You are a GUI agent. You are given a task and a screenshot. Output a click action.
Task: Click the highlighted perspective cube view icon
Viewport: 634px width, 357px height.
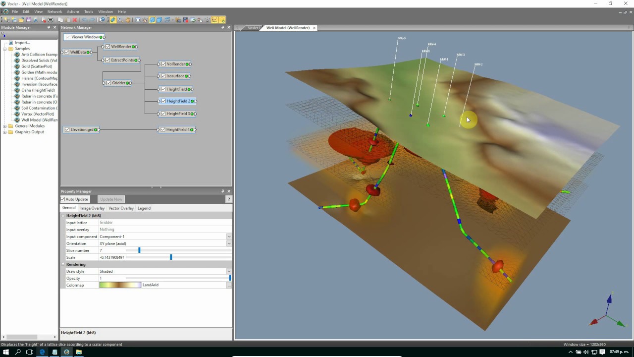click(x=152, y=20)
